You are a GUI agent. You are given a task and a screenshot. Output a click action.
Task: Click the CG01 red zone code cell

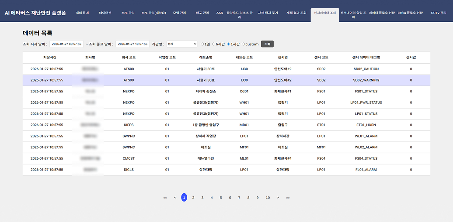point(244,92)
